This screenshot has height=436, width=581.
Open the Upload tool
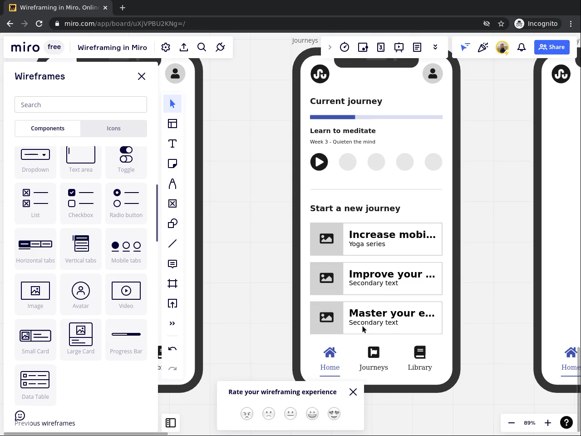click(172, 303)
